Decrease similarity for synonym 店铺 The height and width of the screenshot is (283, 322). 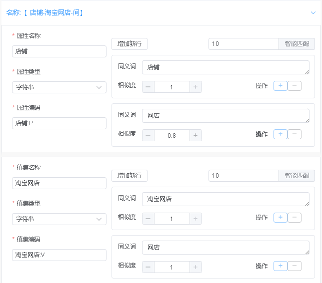click(148, 87)
